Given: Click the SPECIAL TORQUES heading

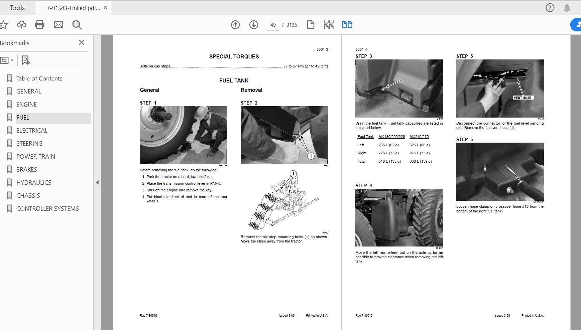Looking at the screenshot, I should 234,57.
